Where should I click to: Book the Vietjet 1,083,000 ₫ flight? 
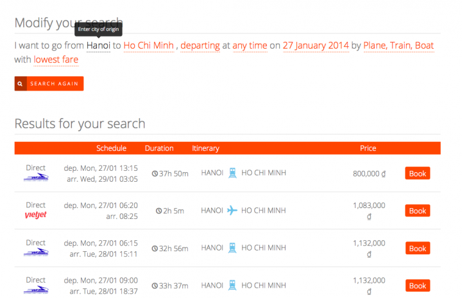(418, 211)
